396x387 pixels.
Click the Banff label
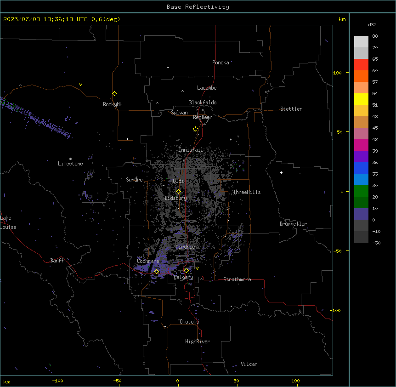[57, 261]
